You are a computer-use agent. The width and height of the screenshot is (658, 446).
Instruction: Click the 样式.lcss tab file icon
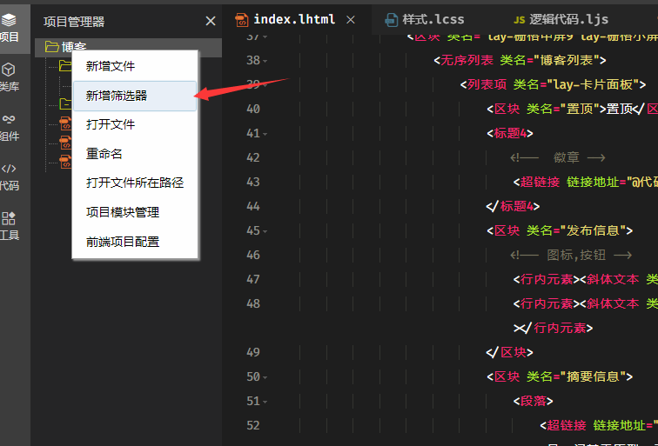pyautogui.click(x=392, y=20)
